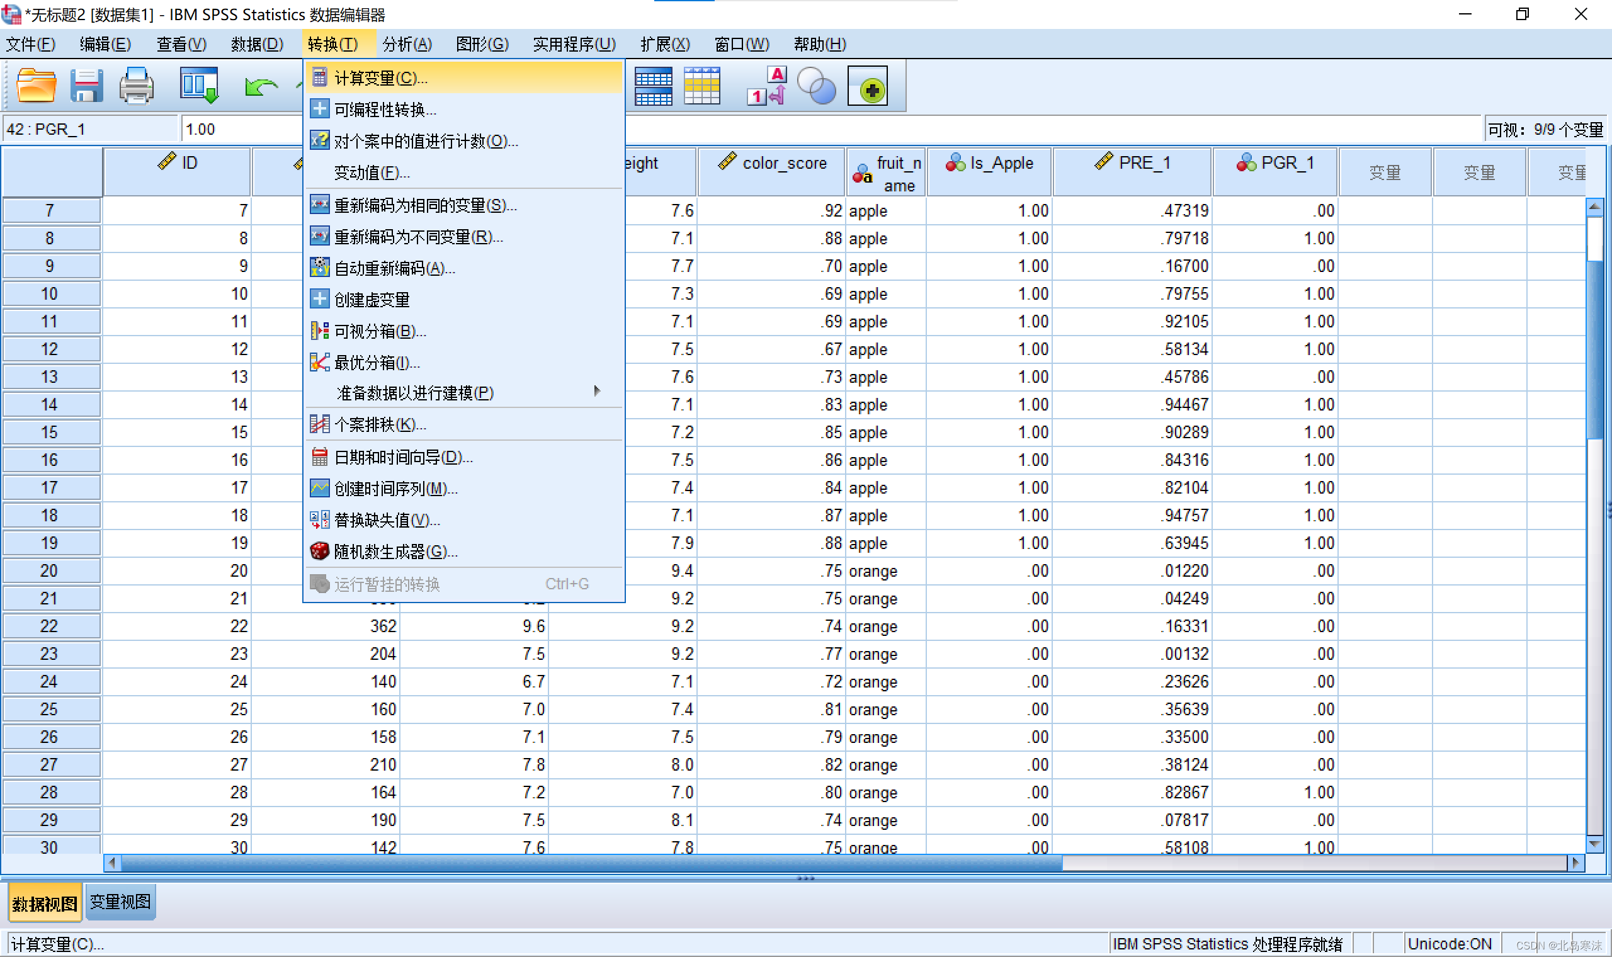The height and width of the screenshot is (957, 1612).
Task: Click PGR_1 cell 1.00 in row 28
Action: (x=1275, y=792)
